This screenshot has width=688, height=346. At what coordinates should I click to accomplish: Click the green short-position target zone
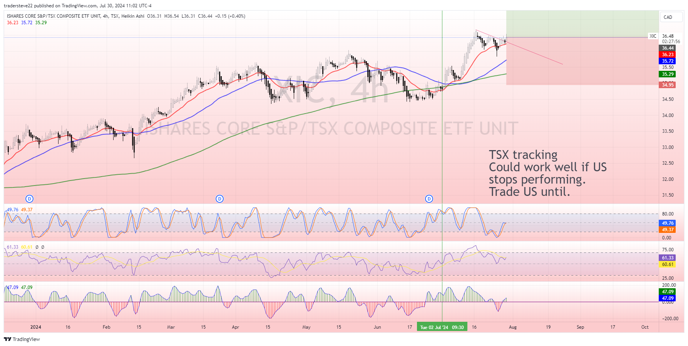coord(583,24)
